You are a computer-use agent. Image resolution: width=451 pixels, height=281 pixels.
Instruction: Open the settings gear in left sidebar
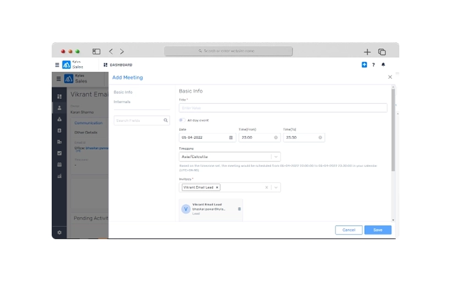pos(59,233)
